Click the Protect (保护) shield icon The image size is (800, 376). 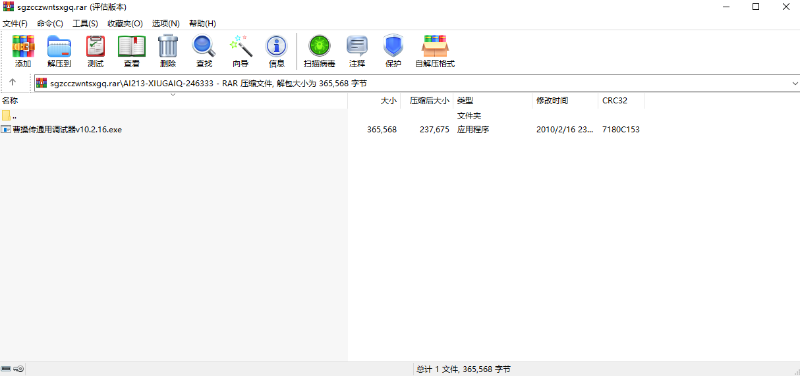[393, 51]
